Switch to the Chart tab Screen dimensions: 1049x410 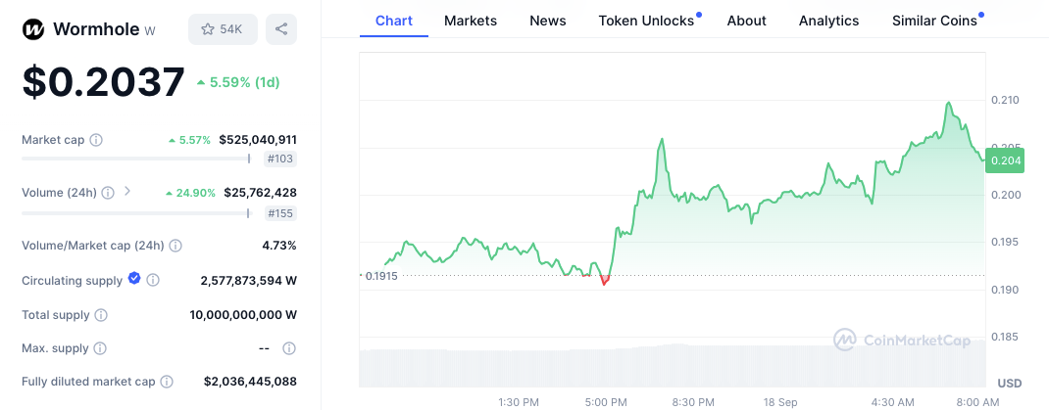(394, 21)
